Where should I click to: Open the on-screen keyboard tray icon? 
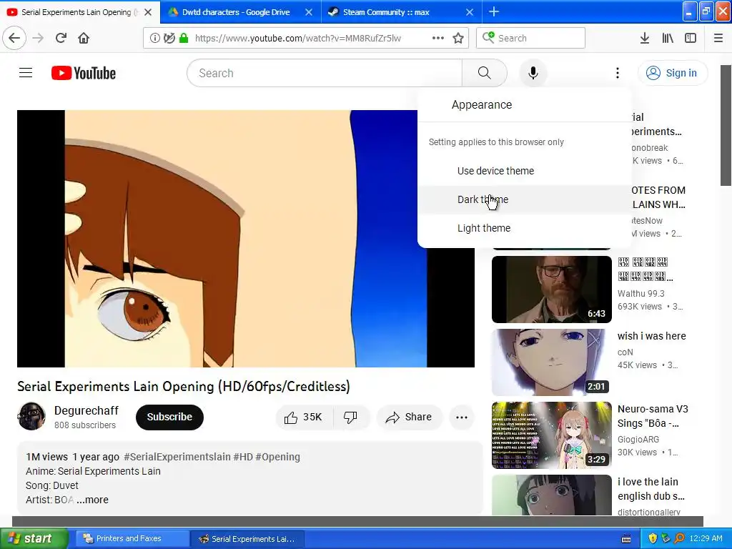coord(626,539)
